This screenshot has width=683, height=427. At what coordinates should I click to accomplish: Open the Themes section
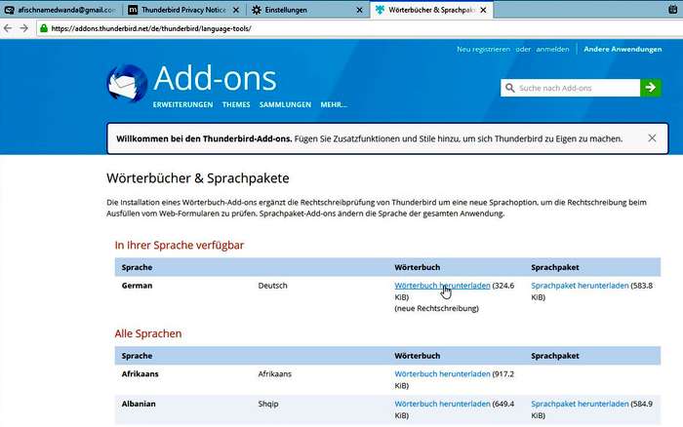236,105
